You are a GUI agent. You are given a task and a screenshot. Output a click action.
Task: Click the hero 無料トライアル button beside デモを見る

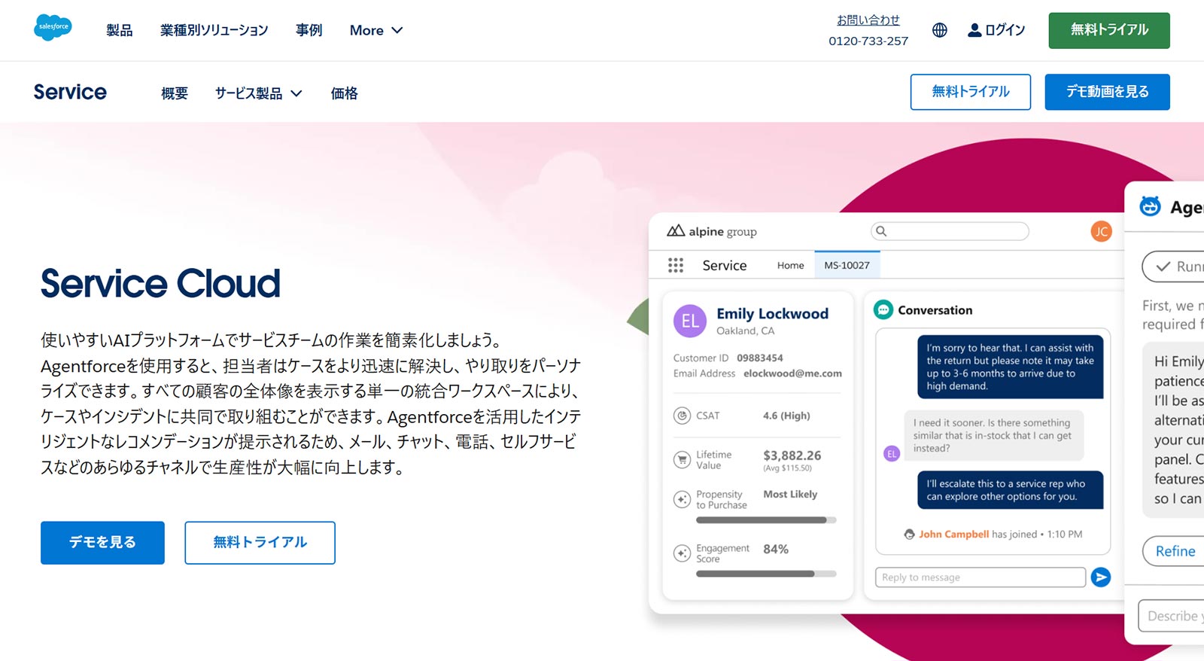[260, 543]
